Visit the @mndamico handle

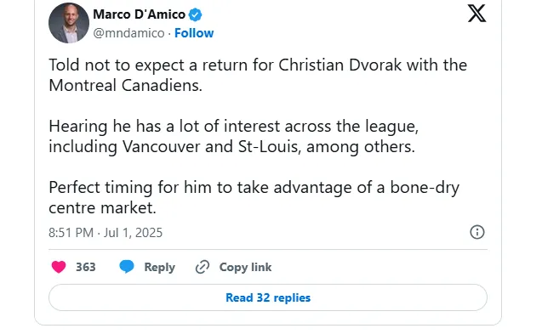tap(128, 33)
